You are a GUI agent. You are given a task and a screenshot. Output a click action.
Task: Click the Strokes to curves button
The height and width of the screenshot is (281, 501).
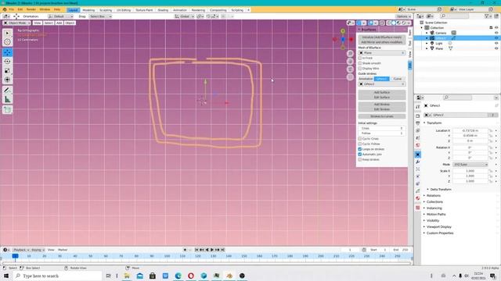(x=382, y=116)
